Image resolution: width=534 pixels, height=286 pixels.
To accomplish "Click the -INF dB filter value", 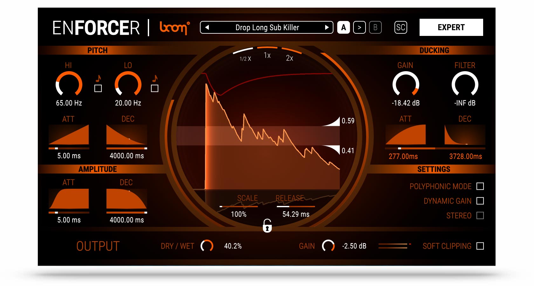I will pyautogui.click(x=465, y=103).
